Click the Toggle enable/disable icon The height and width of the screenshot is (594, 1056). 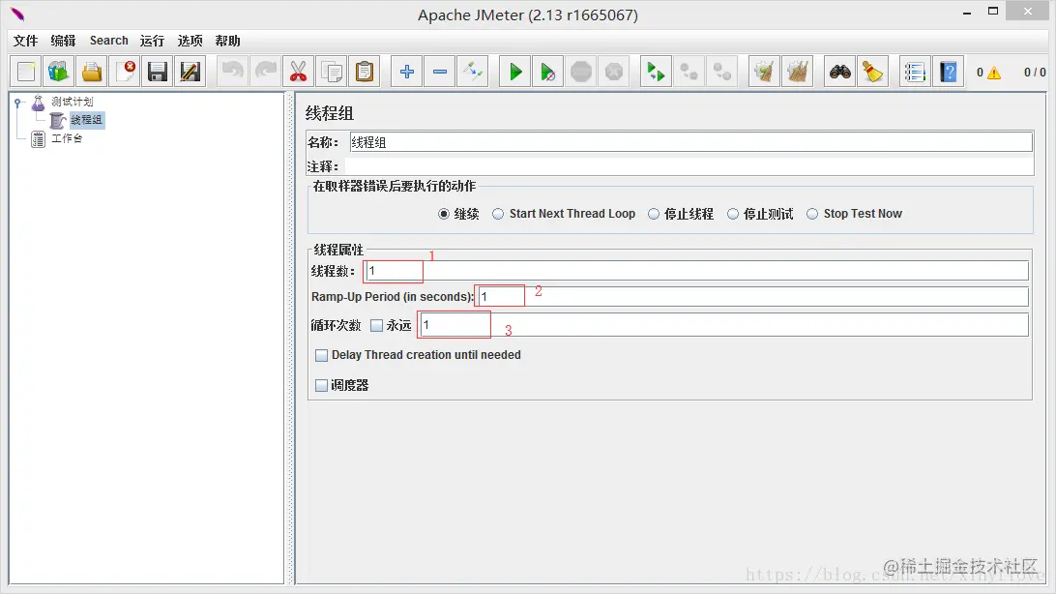click(x=473, y=72)
